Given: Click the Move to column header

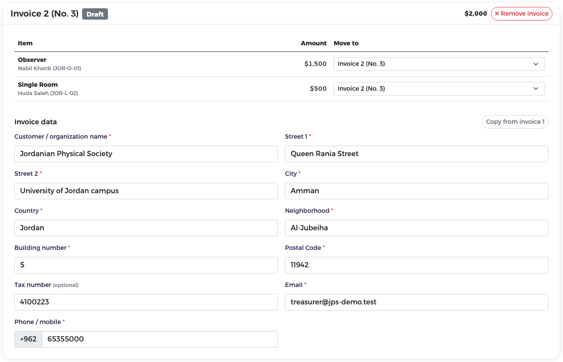Looking at the screenshot, I should 346,43.
